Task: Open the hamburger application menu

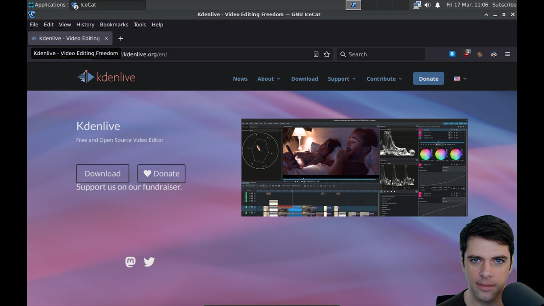Action: point(507,54)
